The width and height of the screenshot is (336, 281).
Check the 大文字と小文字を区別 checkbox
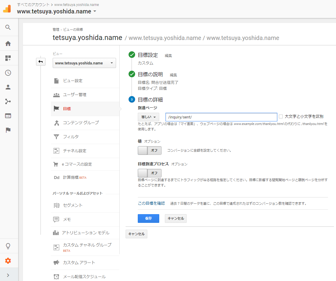(280, 117)
